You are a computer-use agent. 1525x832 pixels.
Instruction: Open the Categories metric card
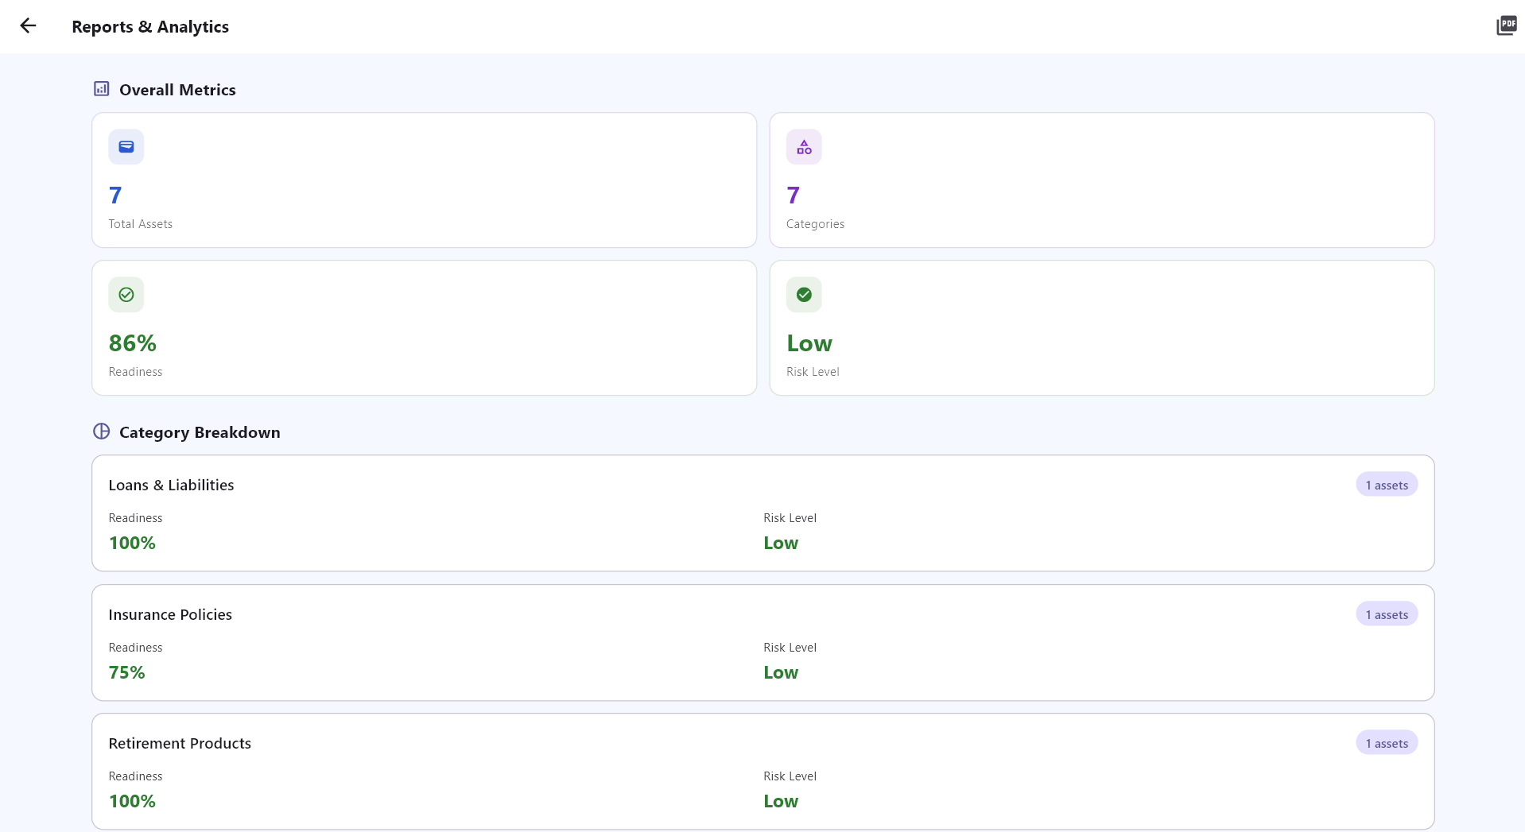pyautogui.click(x=1101, y=180)
